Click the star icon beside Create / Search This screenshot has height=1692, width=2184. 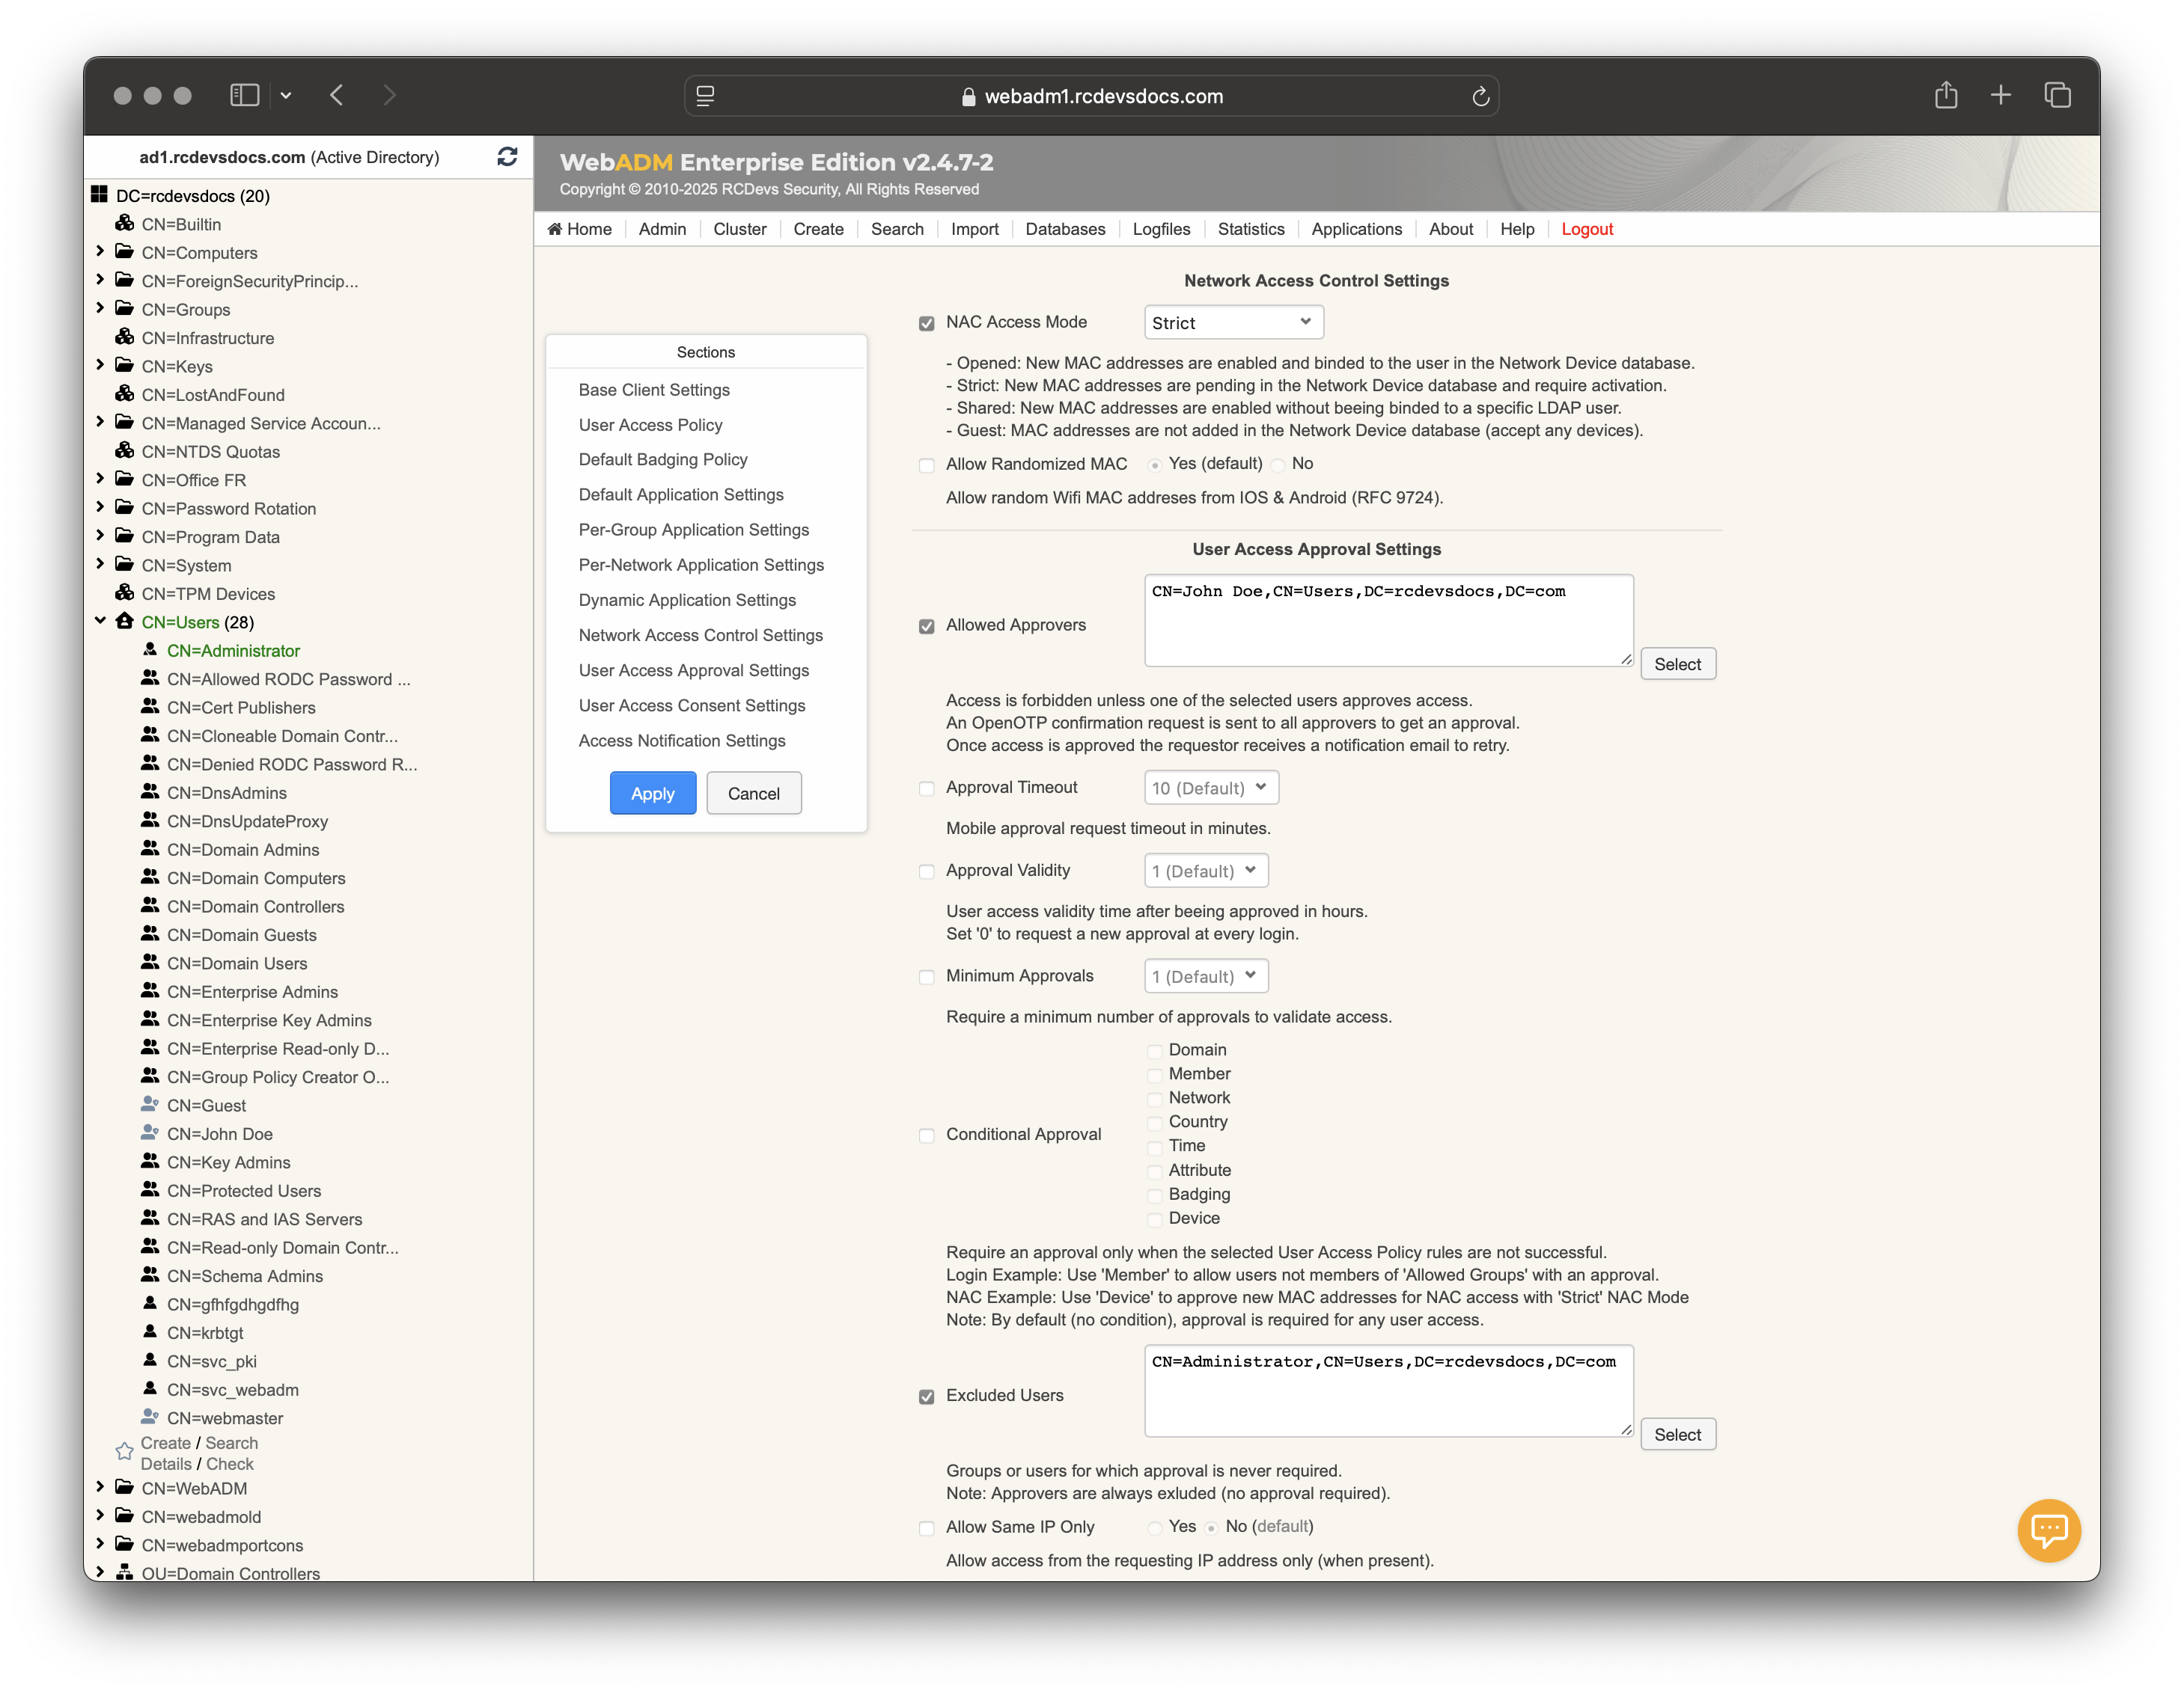point(124,1451)
